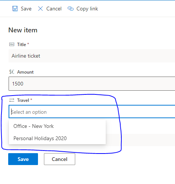Viewport: 175px width, 184px height.
Task: Click the Title field label
Action: [x=22, y=45]
